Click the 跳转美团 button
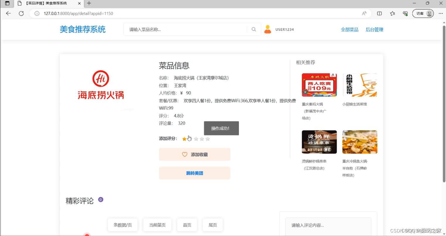 tap(194, 173)
